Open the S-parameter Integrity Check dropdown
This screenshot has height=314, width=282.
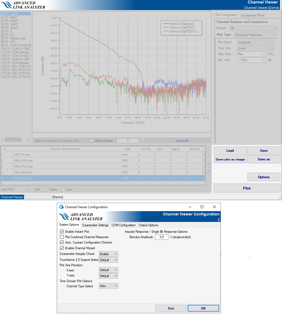pyautogui.click(x=108, y=254)
